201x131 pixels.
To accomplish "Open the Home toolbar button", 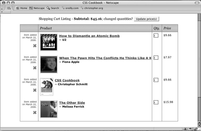I will (21, 8).
